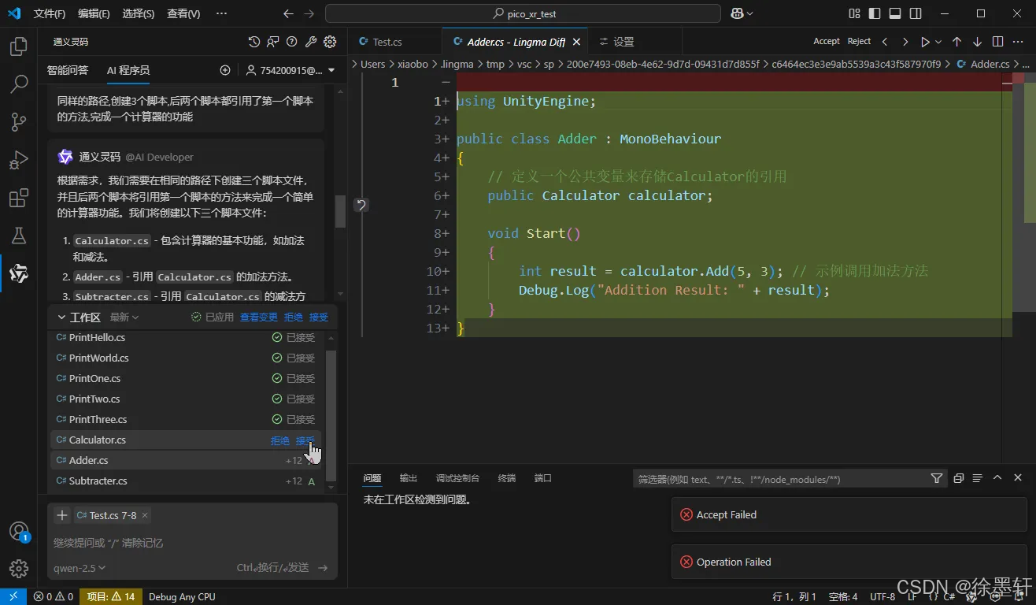The width and height of the screenshot is (1036, 605).
Task: Select the Tongyi Lingma activity bar icon
Action: tap(18, 273)
